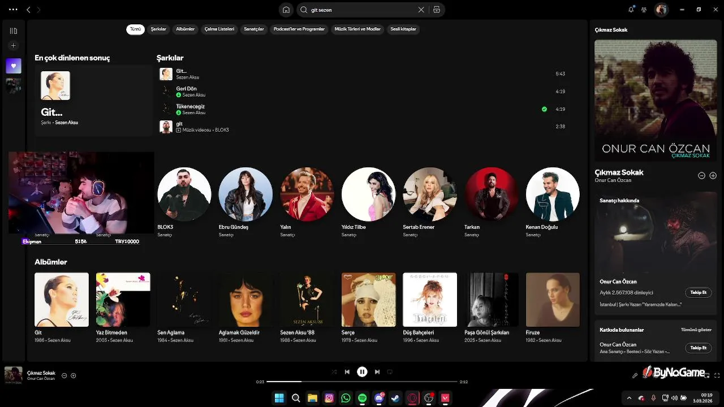Open WhatsApp from taskbar
724x407 pixels.
point(346,398)
